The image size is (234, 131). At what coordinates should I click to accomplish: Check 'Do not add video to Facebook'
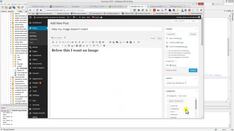167,53
